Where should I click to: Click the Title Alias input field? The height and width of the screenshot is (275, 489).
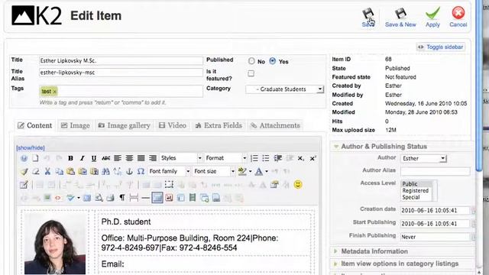tap(121, 73)
